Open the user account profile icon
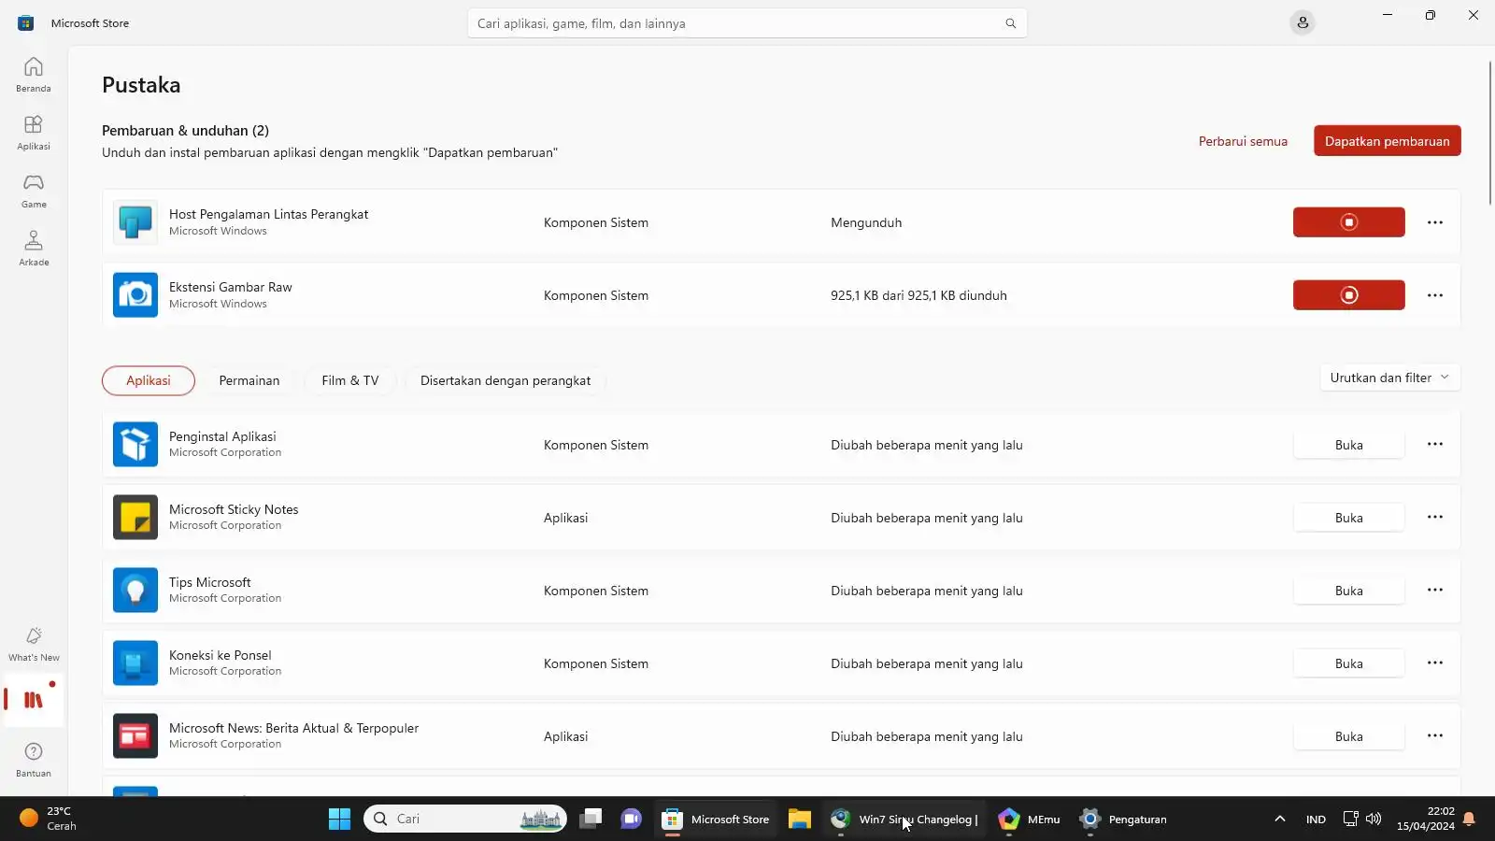Image resolution: width=1495 pixels, height=841 pixels. (x=1303, y=22)
